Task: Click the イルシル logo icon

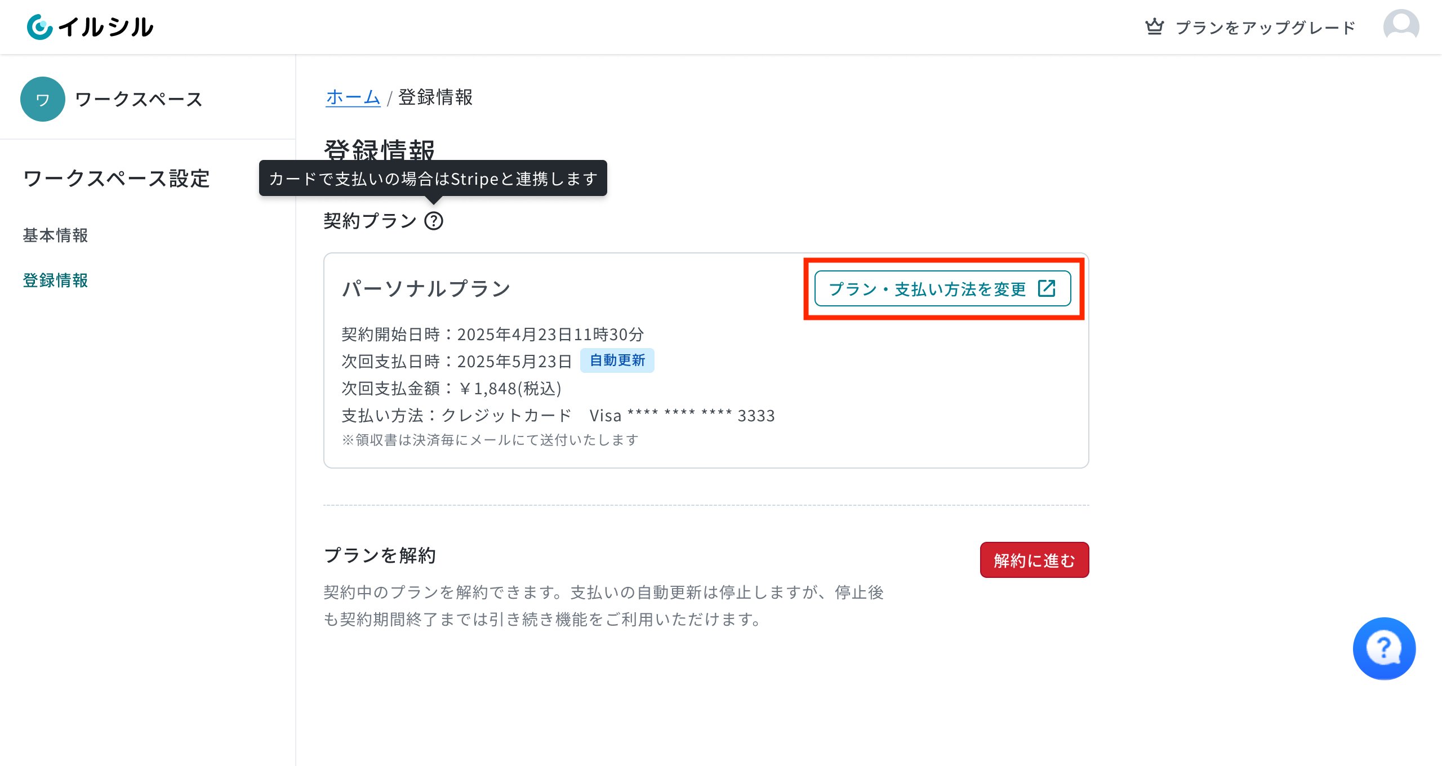Action: pyautogui.click(x=40, y=26)
